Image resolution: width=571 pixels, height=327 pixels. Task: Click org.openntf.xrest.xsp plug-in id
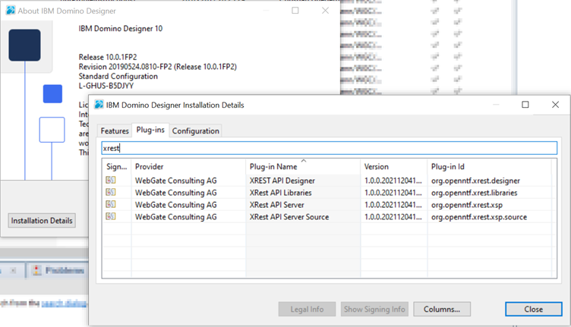[467, 205]
